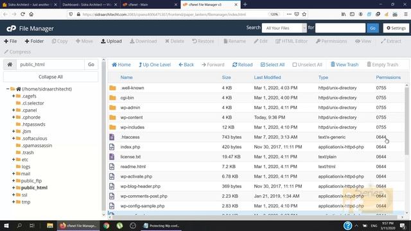Click the home icon beside path field
Viewport: 411px width, 231px height.
coord(10,64)
